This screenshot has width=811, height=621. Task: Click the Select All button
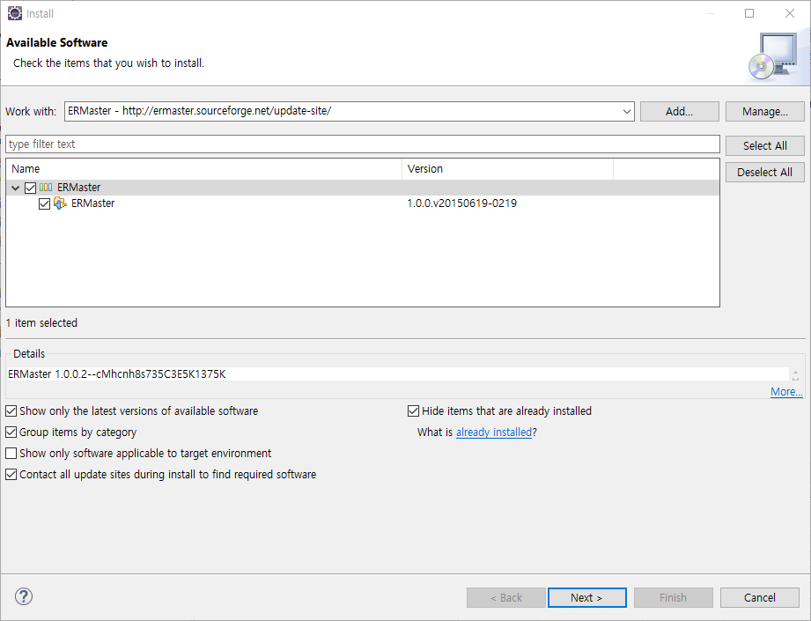tap(764, 145)
